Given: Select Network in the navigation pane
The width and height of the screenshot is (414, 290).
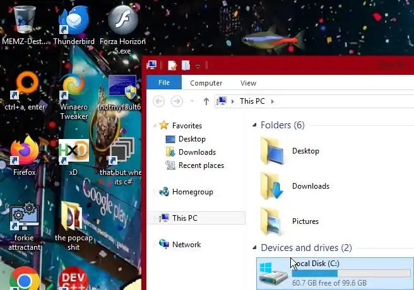Looking at the screenshot, I should pyautogui.click(x=186, y=245).
